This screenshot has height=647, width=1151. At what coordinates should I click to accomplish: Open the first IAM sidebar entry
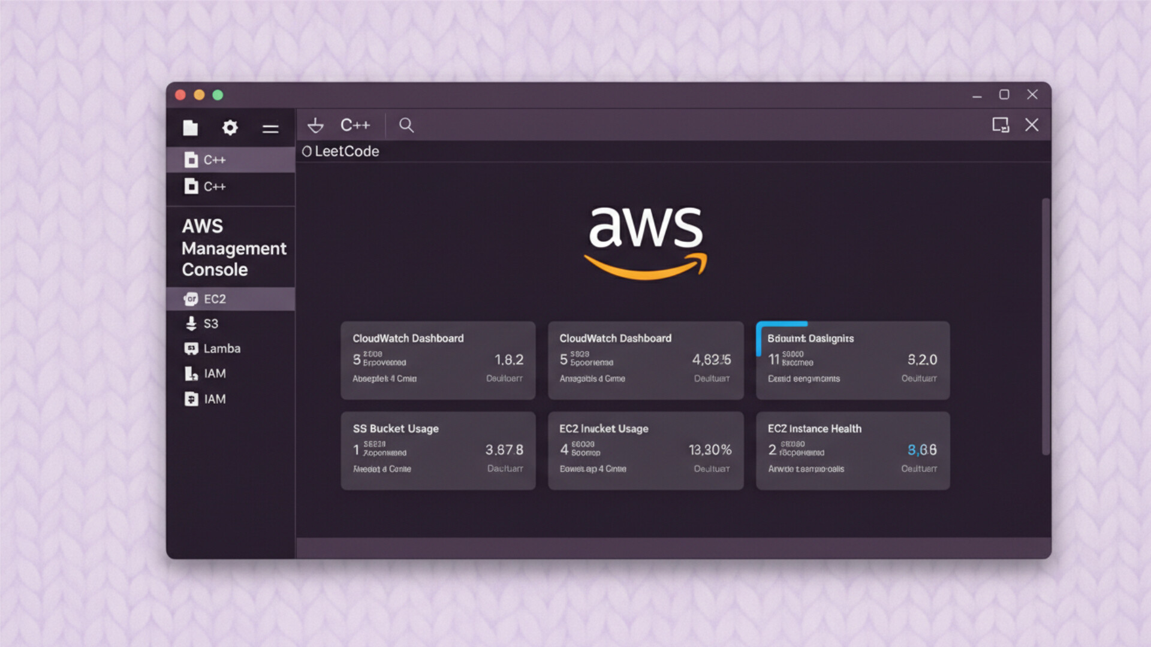[214, 374]
